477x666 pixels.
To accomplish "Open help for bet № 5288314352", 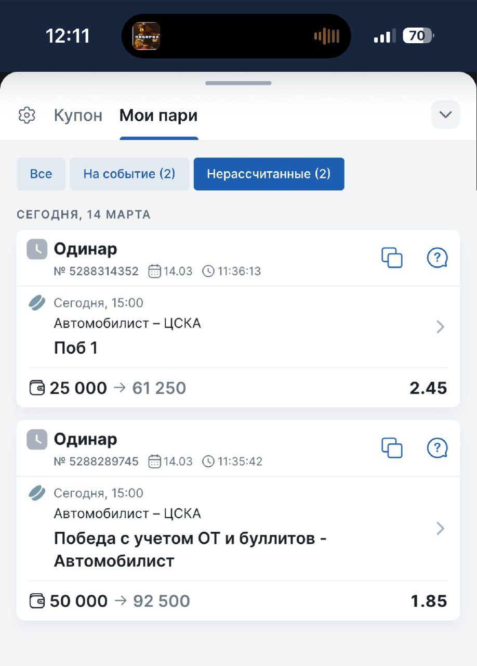I will click(437, 258).
